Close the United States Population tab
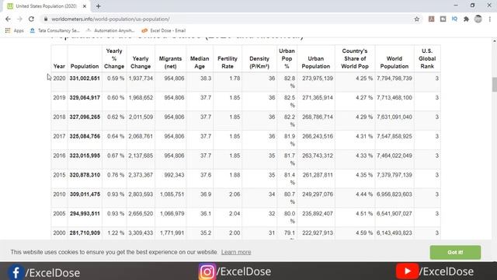 tap(85, 6)
